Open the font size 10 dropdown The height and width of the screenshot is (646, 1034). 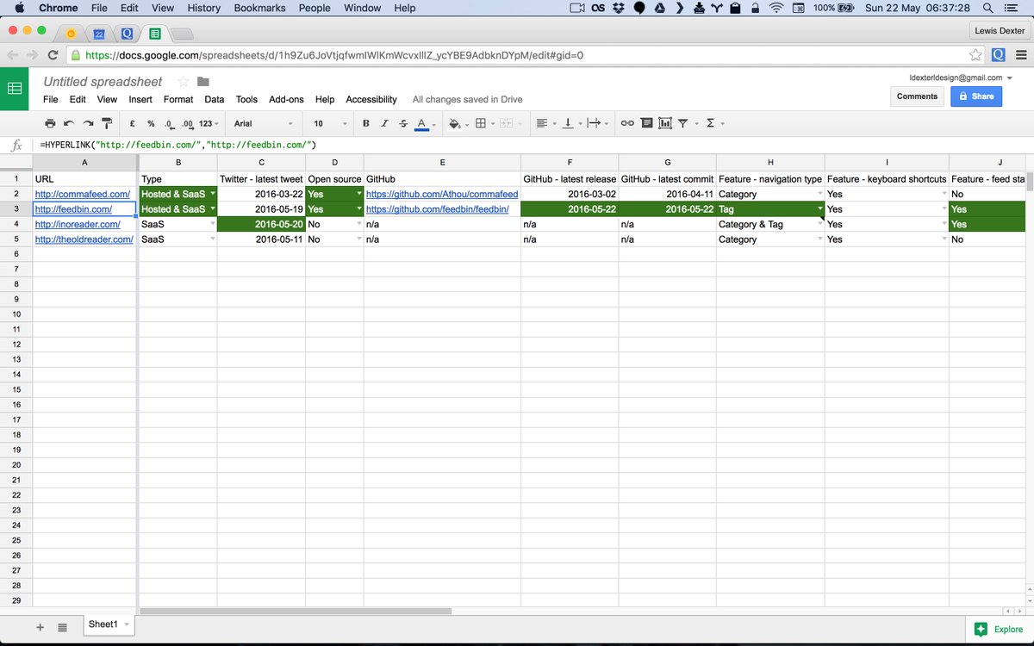point(330,123)
